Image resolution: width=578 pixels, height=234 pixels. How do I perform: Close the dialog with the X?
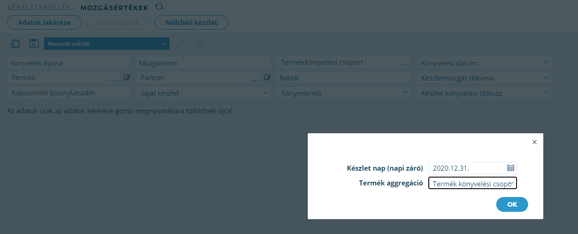point(535,142)
